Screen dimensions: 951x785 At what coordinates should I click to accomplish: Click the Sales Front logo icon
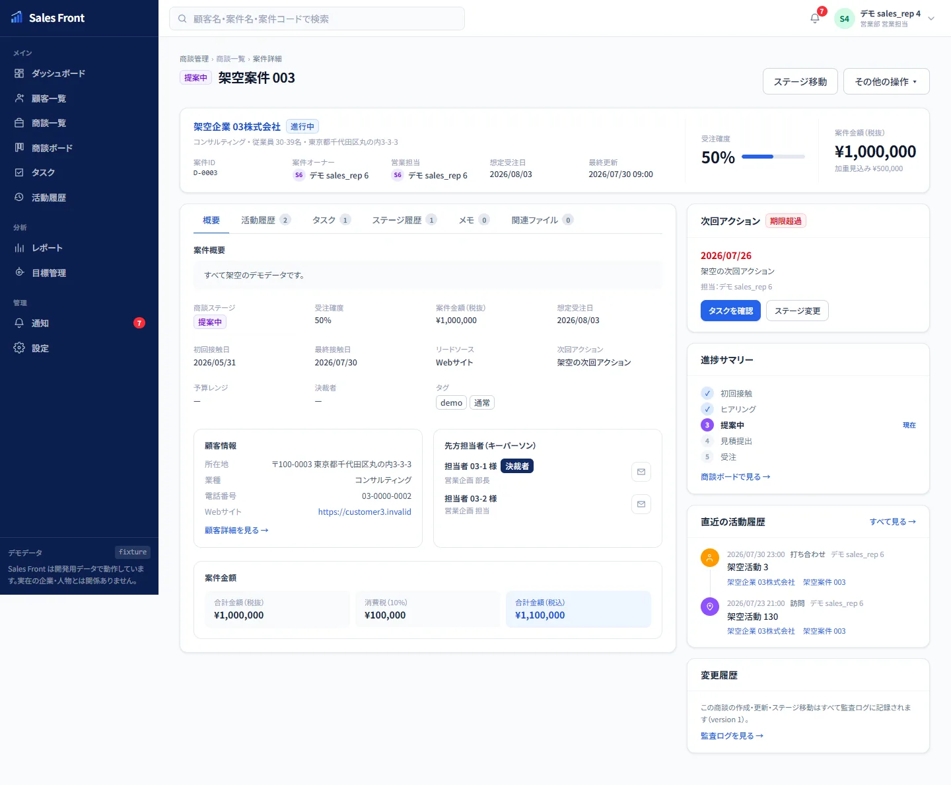click(x=17, y=18)
